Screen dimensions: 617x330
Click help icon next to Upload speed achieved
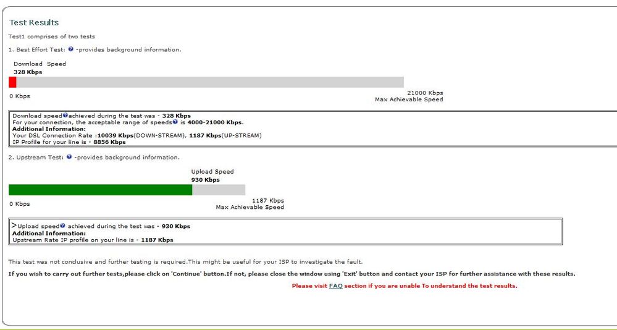tap(62, 226)
